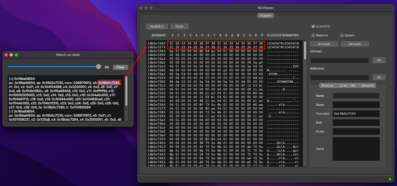
Task: Minimize the Watch on Addr window
Action: pyautogui.click(x=11, y=55)
